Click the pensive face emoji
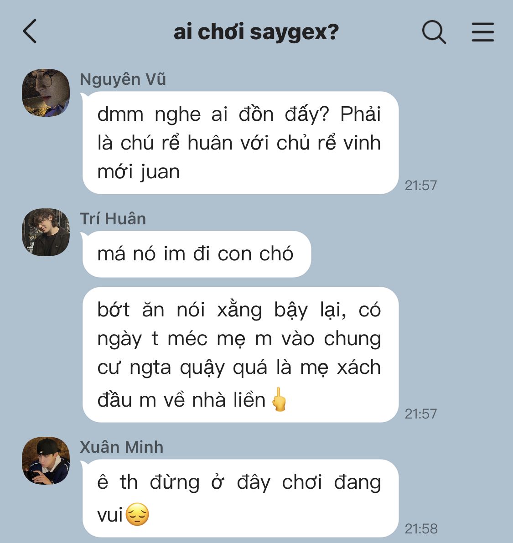This screenshot has width=513, height=543. (x=137, y=514)
